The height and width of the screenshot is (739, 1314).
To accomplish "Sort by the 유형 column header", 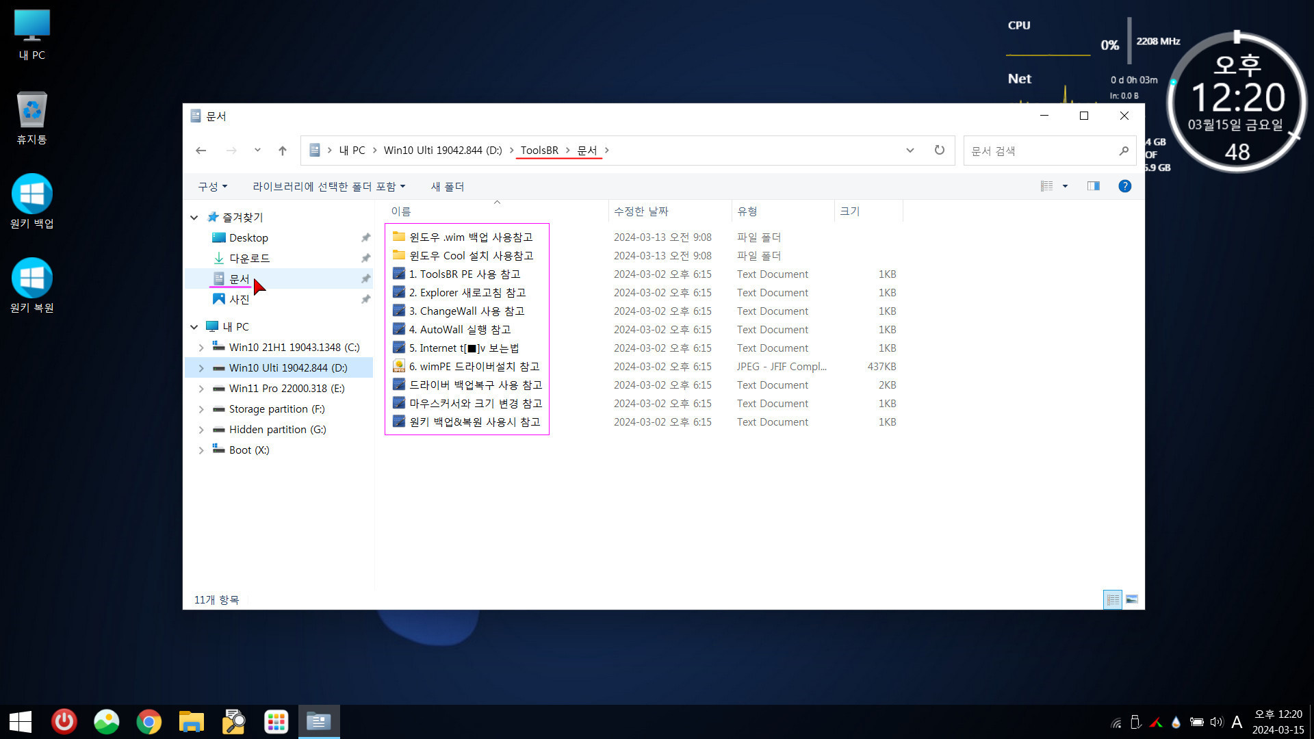I will point(783,211).
